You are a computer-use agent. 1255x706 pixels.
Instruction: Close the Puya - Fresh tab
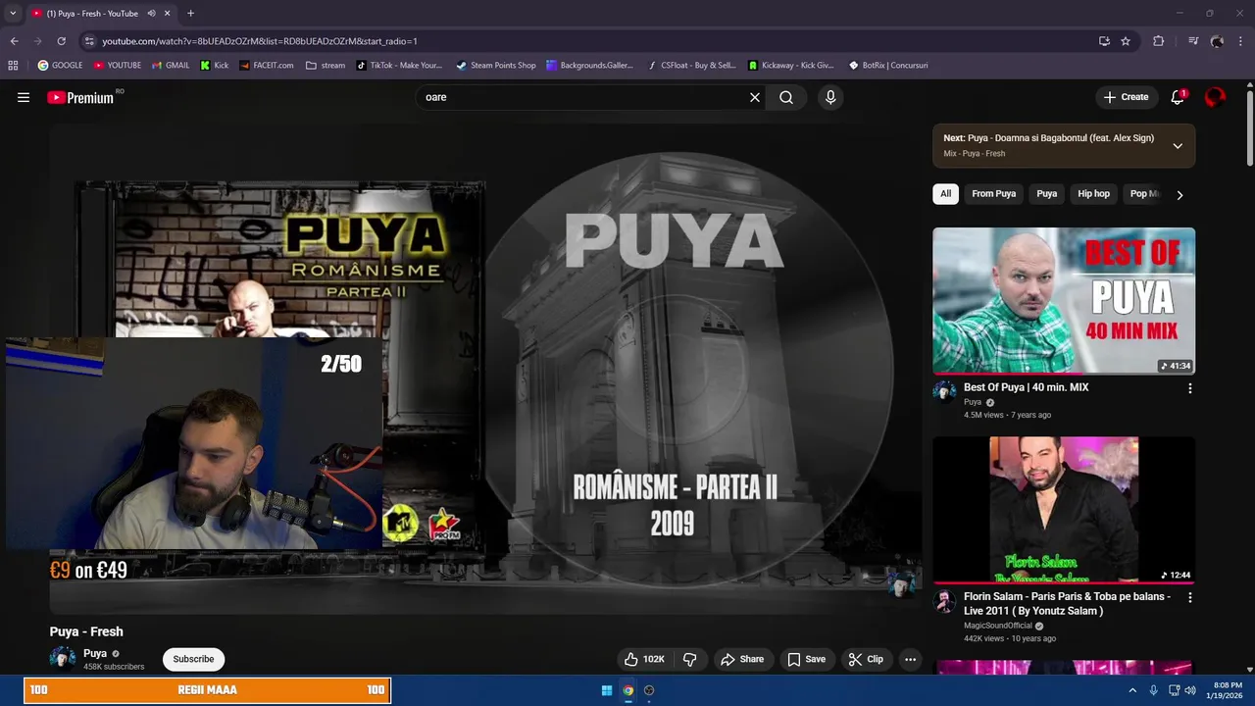168,14
